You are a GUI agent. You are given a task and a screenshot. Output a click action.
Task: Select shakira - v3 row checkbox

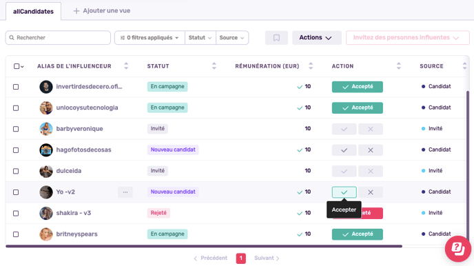[16, 214]
